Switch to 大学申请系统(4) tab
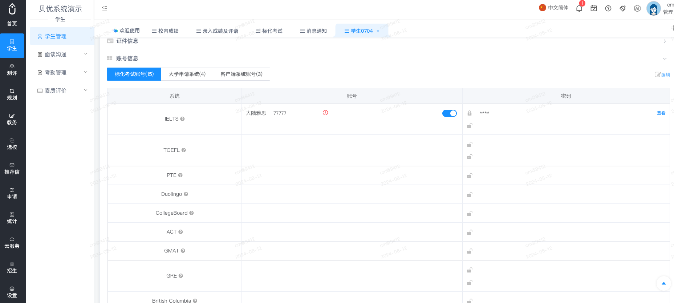The height and width of the screenshot is (303, 674). tap(187, 74)
